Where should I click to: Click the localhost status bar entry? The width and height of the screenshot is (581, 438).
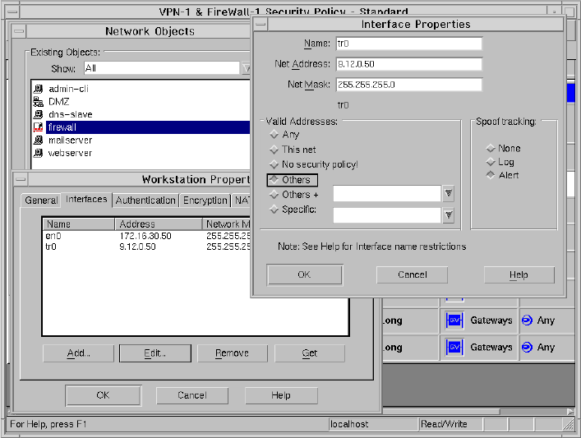coord(373,424)
